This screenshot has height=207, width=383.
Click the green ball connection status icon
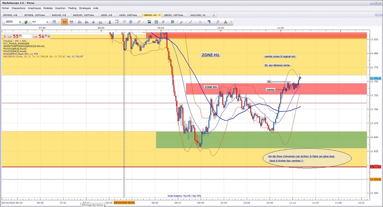26,22
